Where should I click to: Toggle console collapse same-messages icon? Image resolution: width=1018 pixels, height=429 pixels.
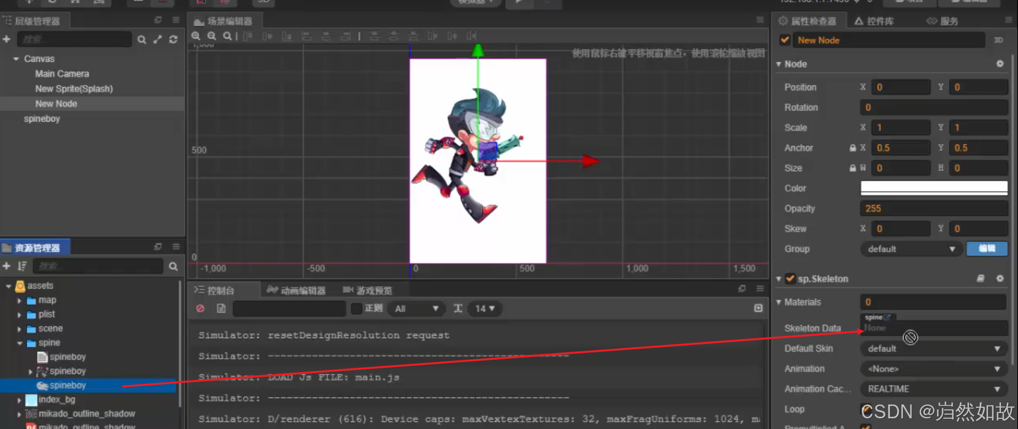[x=758, y=308]
